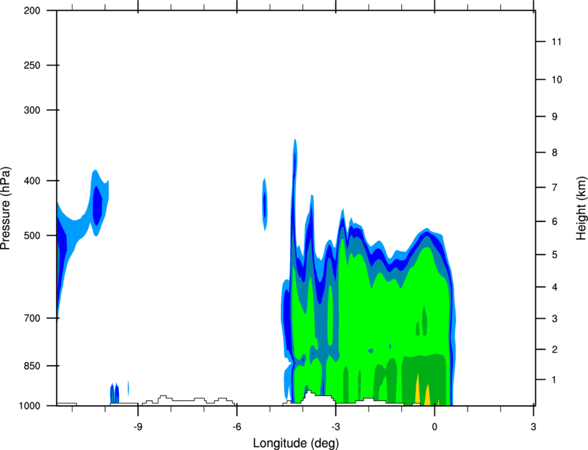Click the 'Height (km)' axis title

581,208
